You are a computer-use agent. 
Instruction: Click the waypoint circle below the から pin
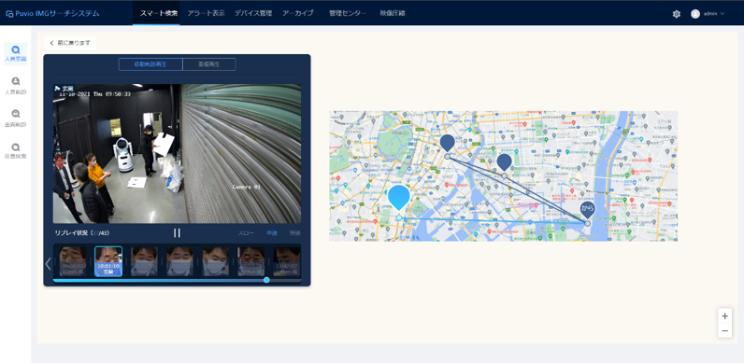click(587, 223)
